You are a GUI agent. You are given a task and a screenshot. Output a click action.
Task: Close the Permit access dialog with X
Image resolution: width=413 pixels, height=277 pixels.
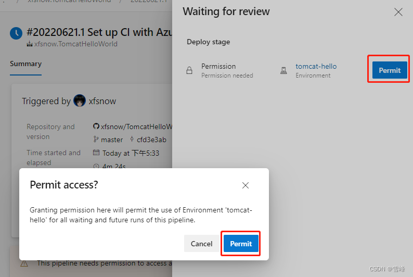pos(245,185)
